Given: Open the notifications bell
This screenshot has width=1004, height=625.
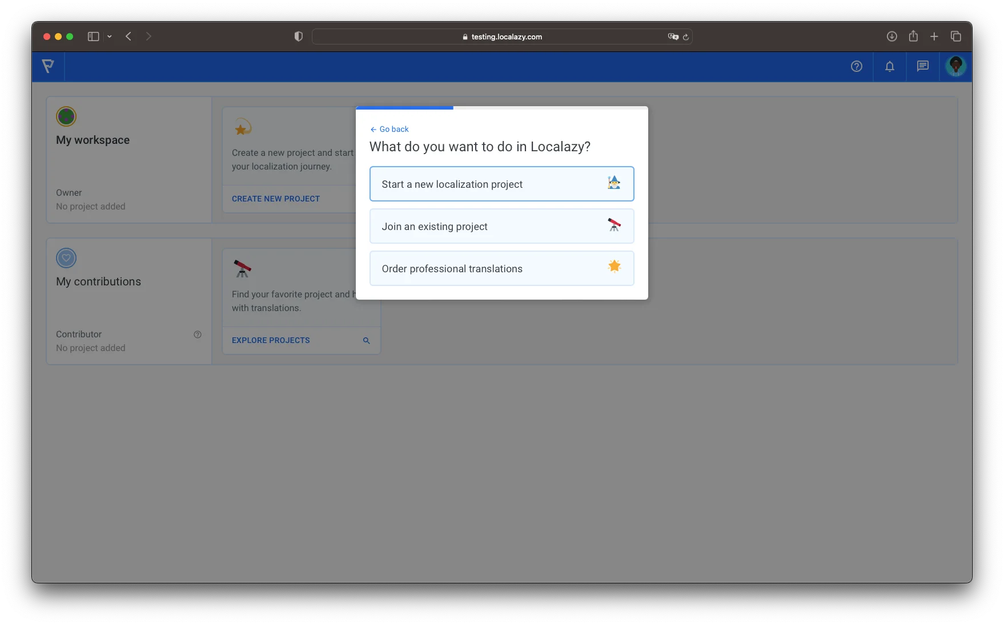Looking at the screenshot, I should point(889,66).
